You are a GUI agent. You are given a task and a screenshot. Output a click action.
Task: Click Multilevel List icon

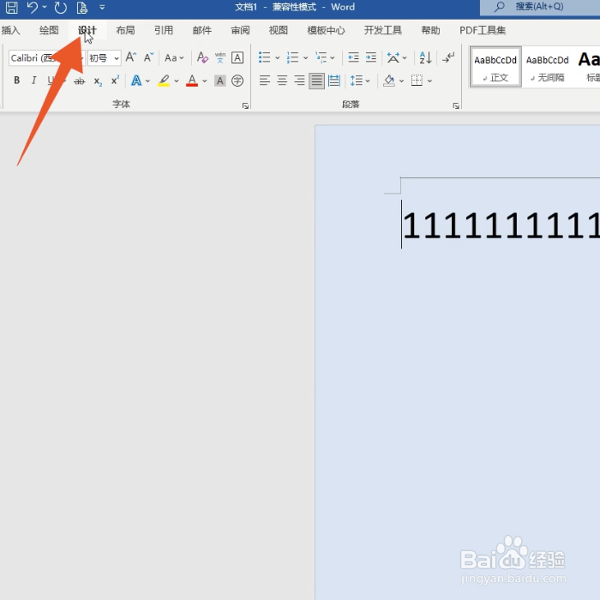[x=321, y=57]
